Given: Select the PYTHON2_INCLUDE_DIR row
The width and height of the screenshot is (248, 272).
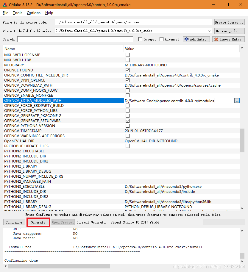Looking at the screenshot, I should click(x=121, y=156).
